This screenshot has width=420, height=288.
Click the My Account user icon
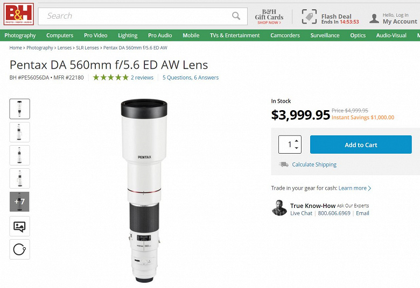coord(374,19)
